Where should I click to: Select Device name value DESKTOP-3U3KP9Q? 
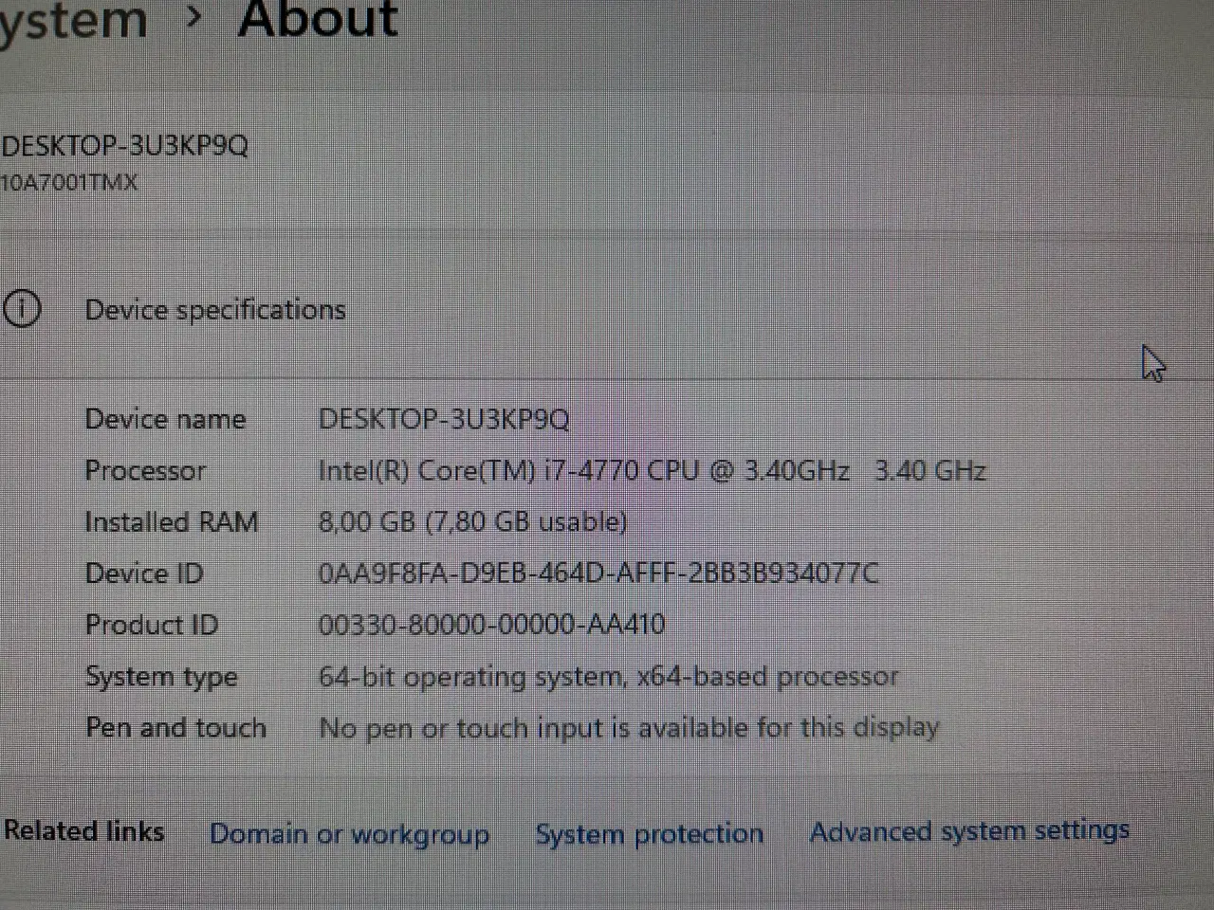pyautogui.click(x=444, y=419)
